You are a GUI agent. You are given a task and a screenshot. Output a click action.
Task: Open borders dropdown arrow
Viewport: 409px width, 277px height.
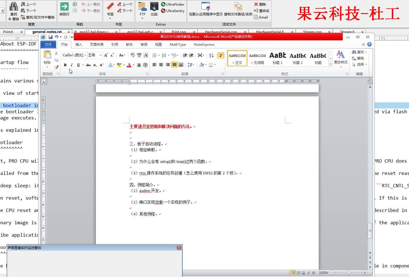tap(215, 65)
